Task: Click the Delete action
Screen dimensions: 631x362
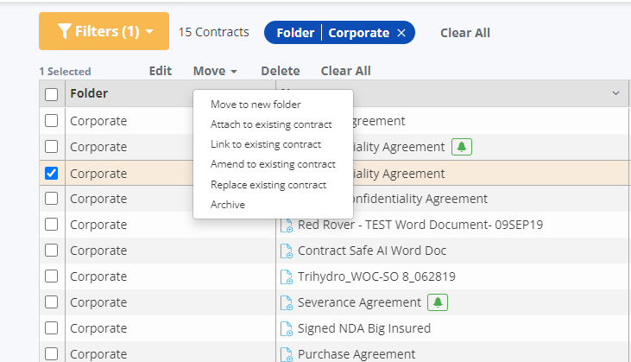Action: [280, 71]
